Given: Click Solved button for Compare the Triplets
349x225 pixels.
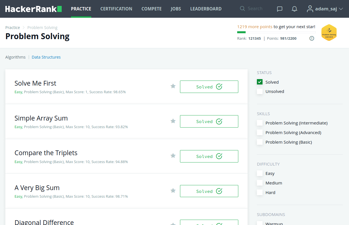Looking at the screenshot, I should [209, 156].
